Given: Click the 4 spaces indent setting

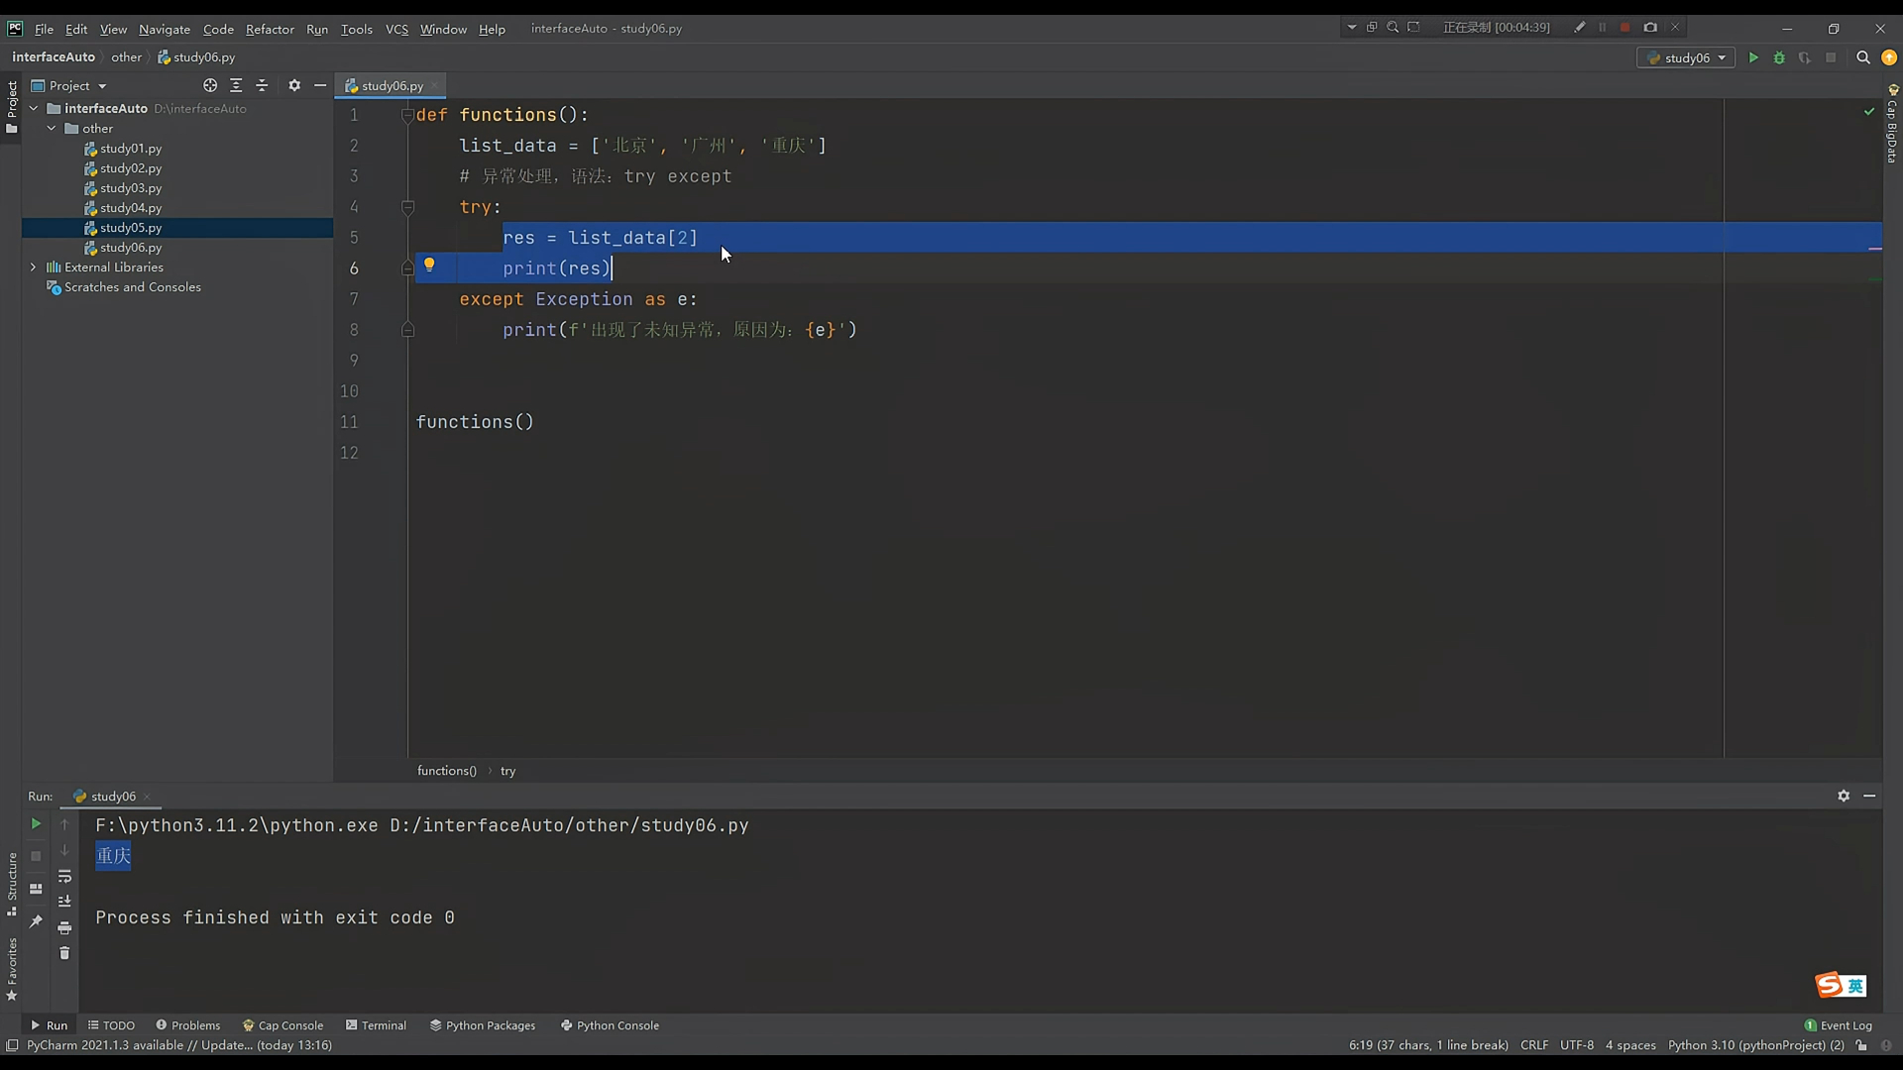Looking at the screenshot, I should (1630, 1045).
